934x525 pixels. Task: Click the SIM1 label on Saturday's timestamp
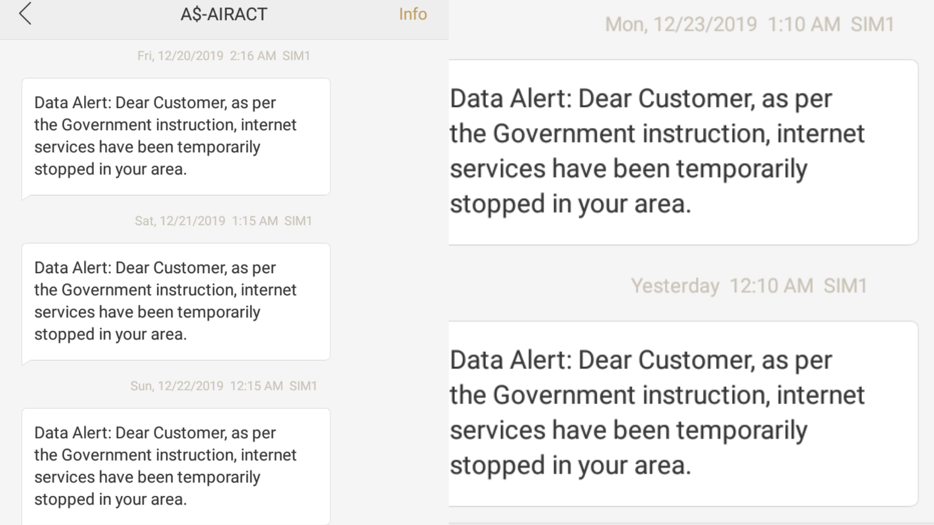(x=298, y=221)
